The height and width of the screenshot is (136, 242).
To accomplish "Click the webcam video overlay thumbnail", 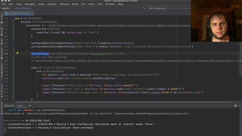I will 216,21.
